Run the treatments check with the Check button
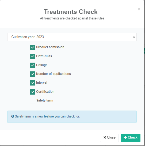 coord(131,138)
